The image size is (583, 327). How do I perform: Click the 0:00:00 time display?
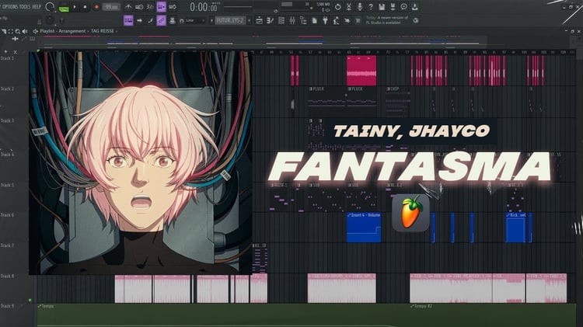(x=204, y=7)
